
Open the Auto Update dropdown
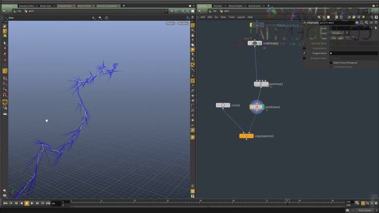[x=365, y=211]
